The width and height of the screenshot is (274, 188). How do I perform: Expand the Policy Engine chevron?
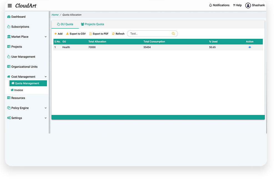(46, 108)
